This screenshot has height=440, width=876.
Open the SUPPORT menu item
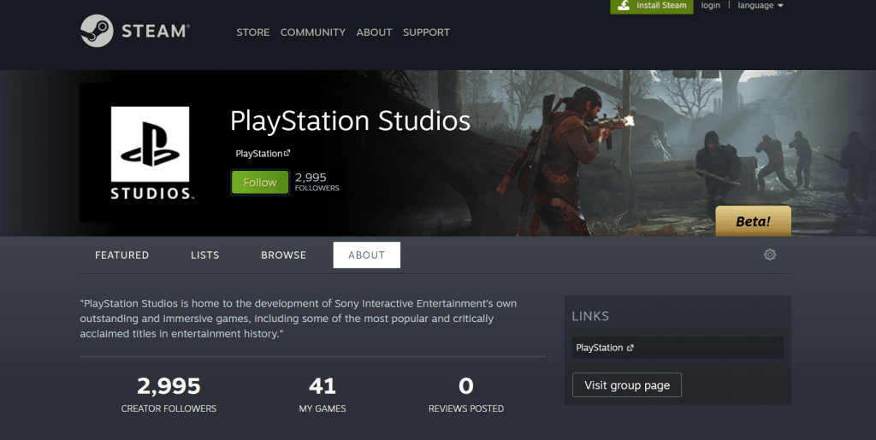(426, 32)
